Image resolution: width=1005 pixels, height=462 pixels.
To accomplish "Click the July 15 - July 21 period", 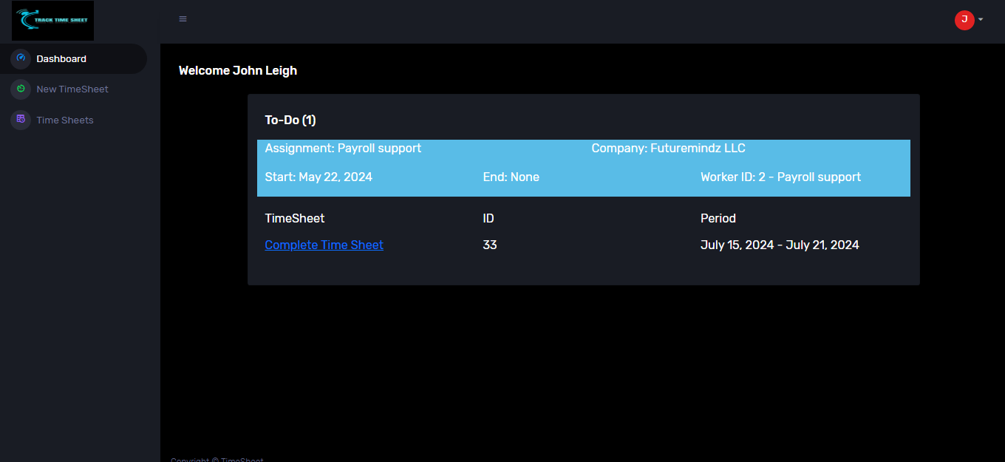I will pyautogui.click(x=780, y=245).
